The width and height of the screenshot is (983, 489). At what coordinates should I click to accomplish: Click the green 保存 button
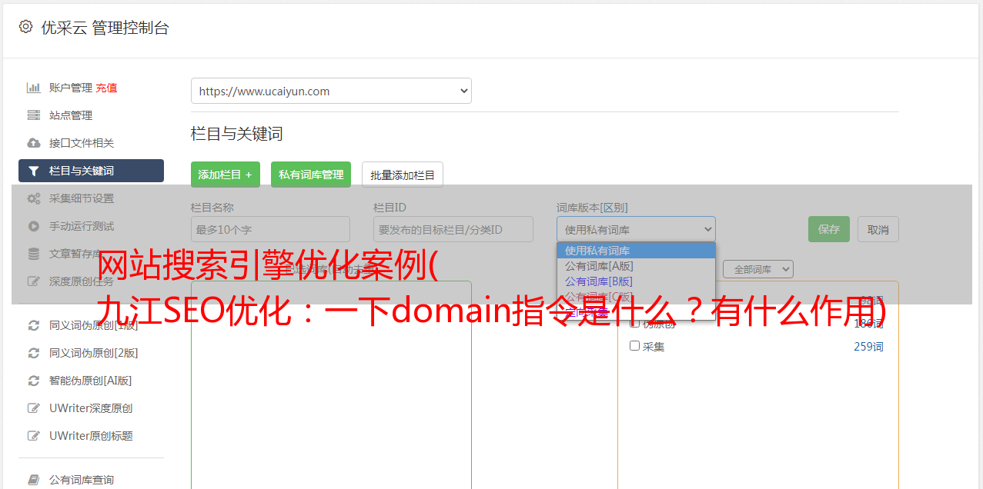click(x=829, y=229)
